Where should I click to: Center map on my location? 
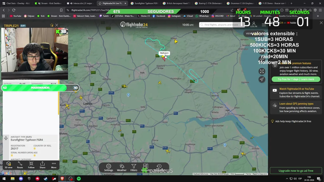click(x=262, y=79)
